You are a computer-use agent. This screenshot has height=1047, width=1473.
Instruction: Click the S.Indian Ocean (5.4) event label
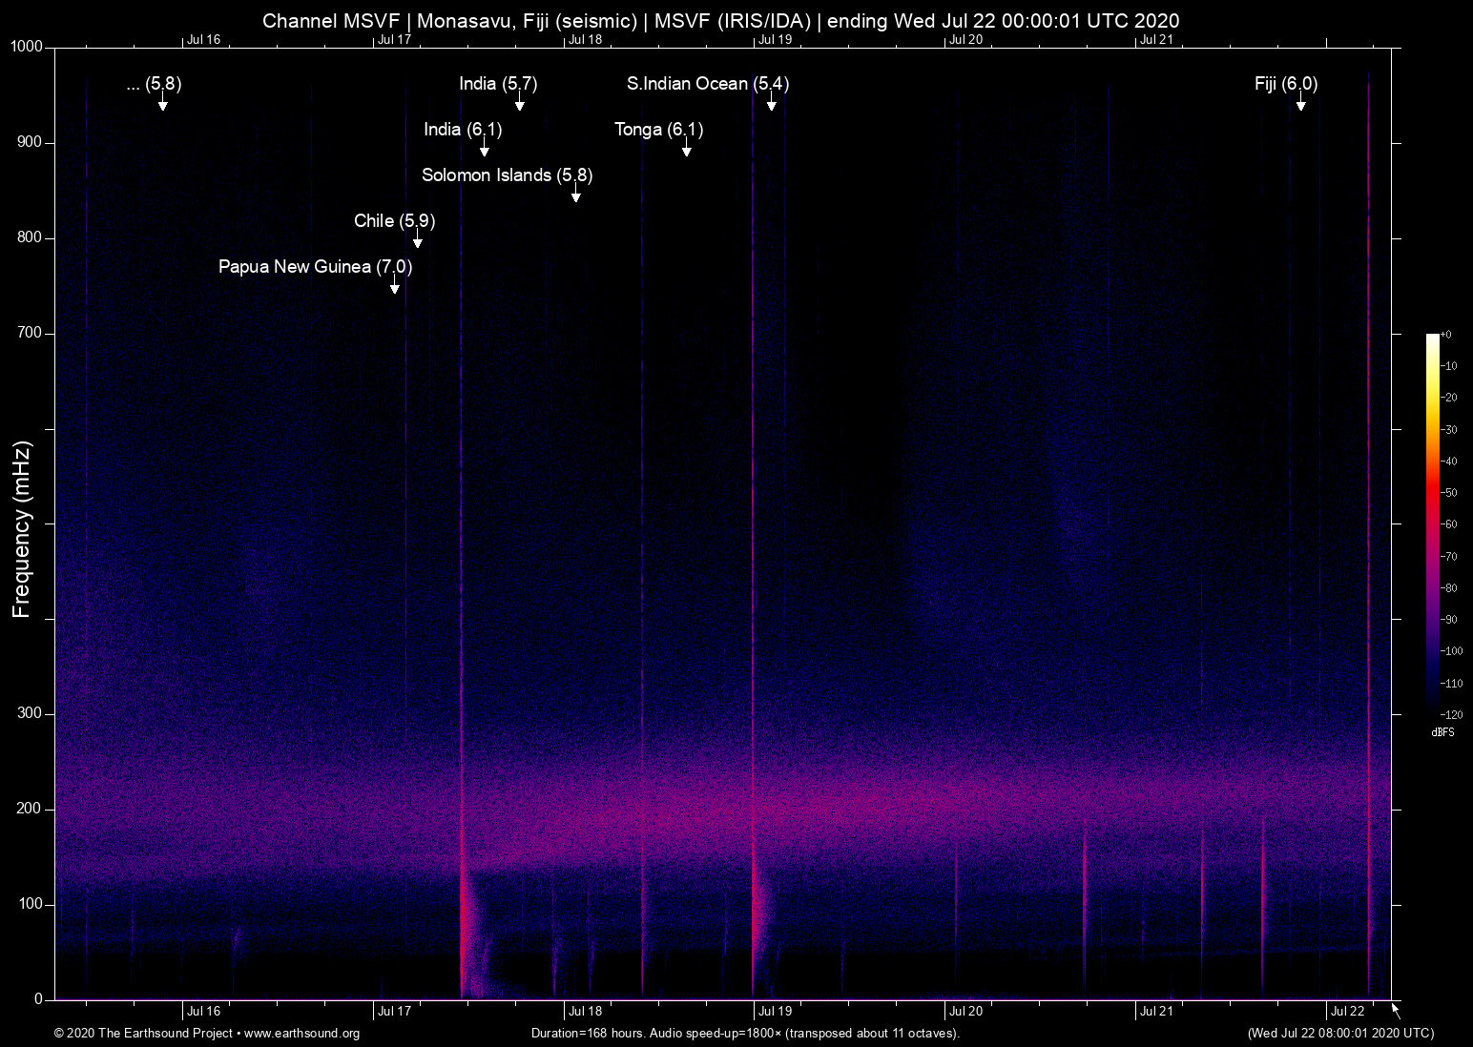pos(708,84)
